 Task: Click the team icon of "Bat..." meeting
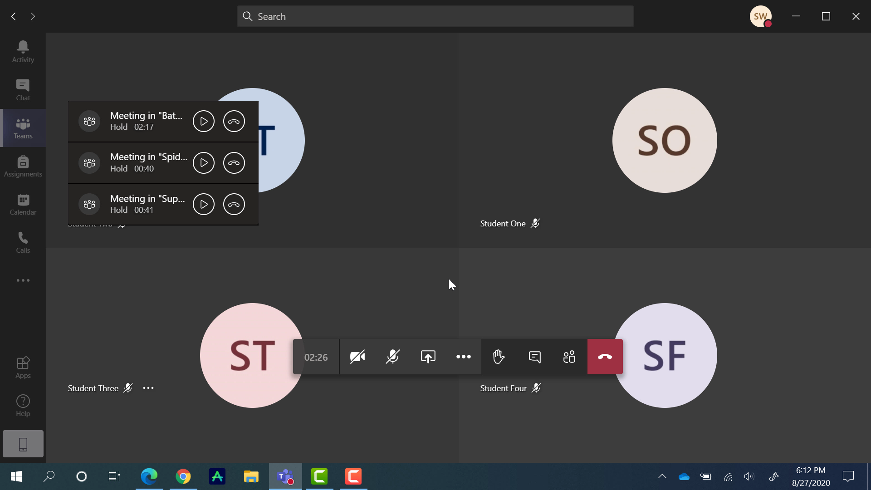click(89, 121)
